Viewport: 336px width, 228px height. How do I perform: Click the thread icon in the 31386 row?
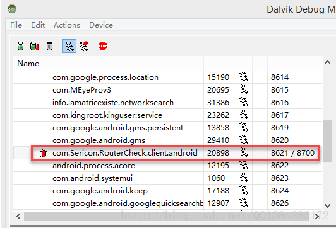pos(244,102)
